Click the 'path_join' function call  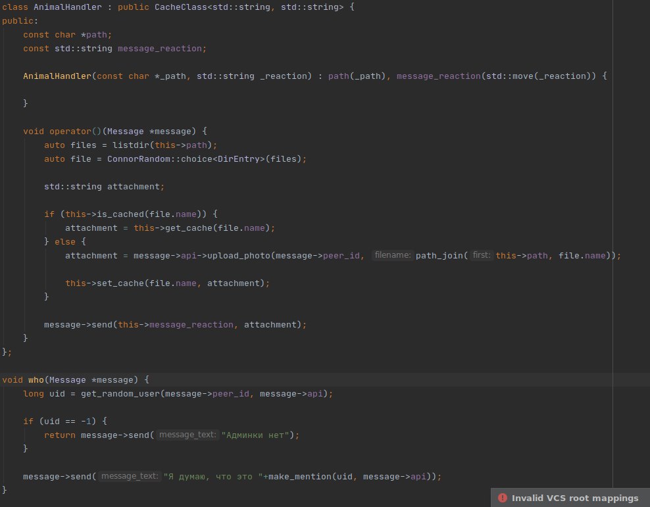(439, 256)
